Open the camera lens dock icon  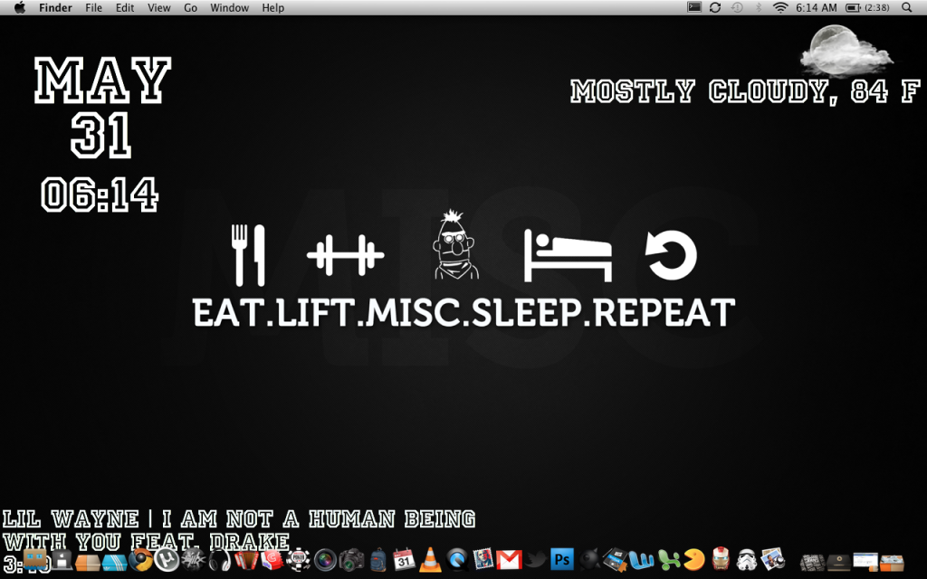click(325, 559)
